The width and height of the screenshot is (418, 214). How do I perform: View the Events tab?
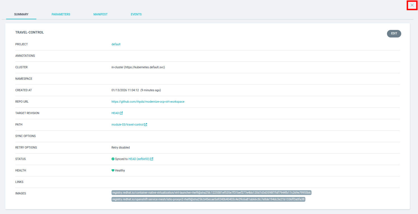(x=136, y=14)
